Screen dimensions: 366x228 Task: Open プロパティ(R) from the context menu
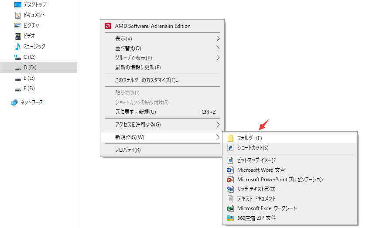tap(128, 150)
